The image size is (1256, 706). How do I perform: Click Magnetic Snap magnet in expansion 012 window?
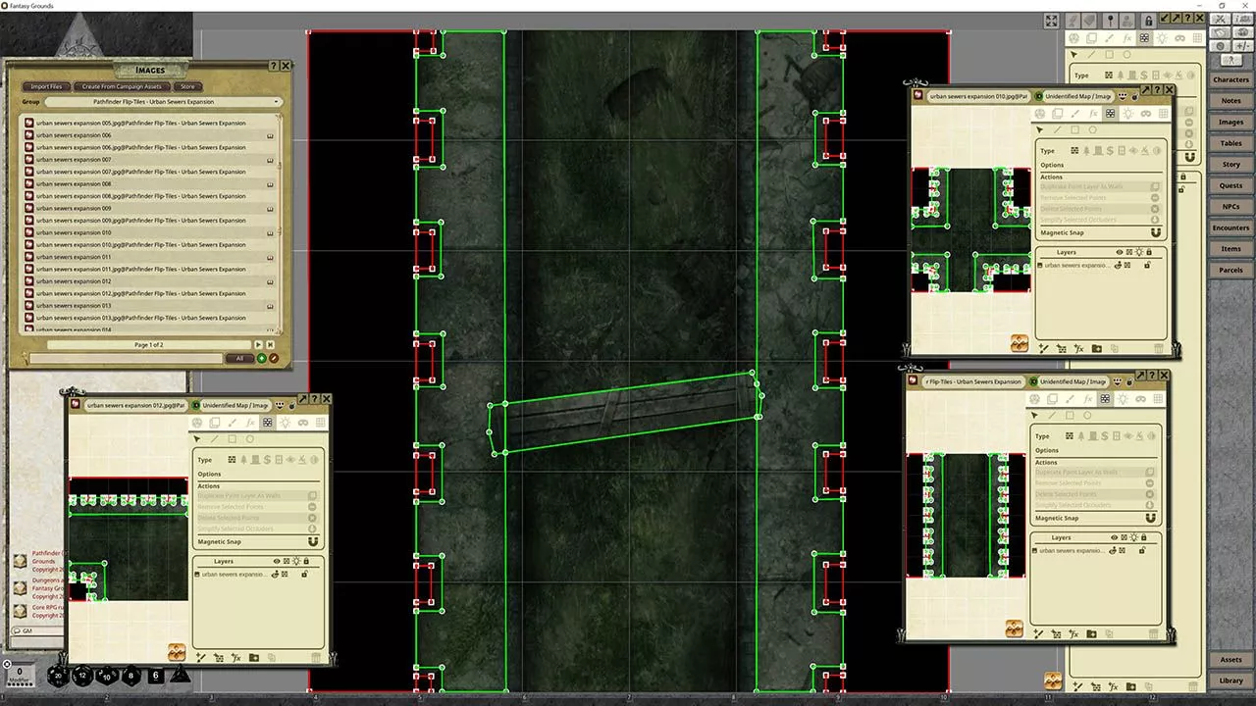pyautogui.click(x=313, y=541)
